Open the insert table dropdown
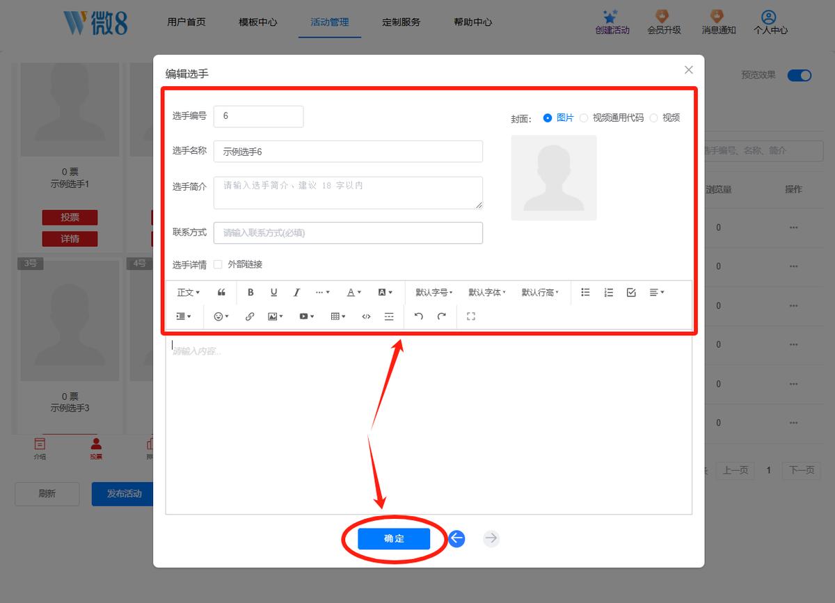 click(338, 316)
